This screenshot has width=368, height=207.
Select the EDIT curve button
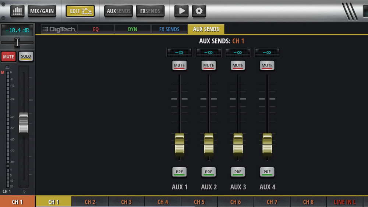pyautogui.click(x=80, y=11)
